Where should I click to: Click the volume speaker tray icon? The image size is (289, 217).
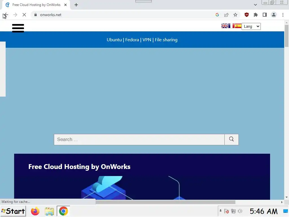point(240,211)
